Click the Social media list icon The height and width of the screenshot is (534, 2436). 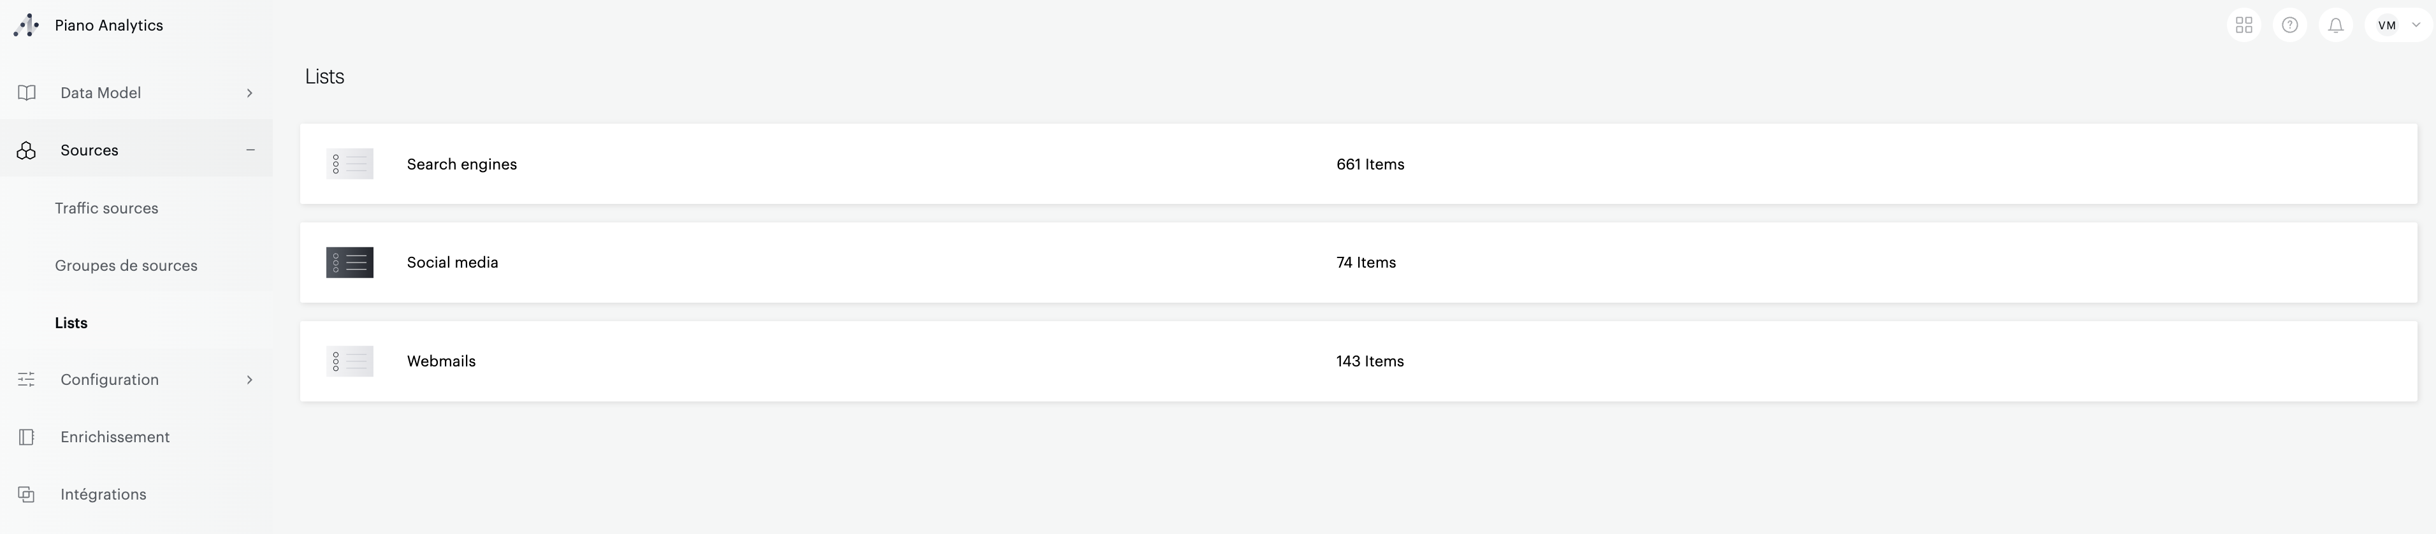(350, 263)
